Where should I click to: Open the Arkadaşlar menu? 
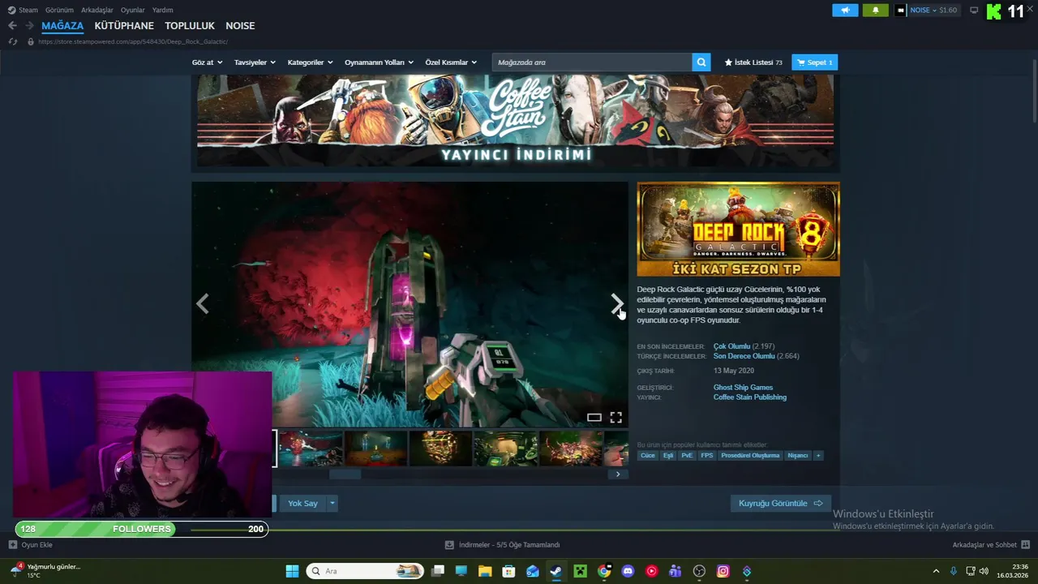(97, 11)
